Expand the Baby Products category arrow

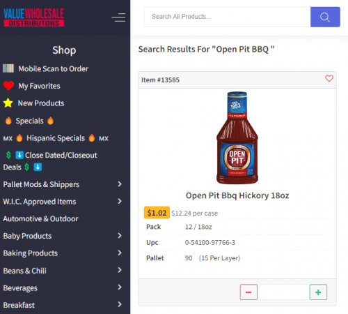coord(120,236)
